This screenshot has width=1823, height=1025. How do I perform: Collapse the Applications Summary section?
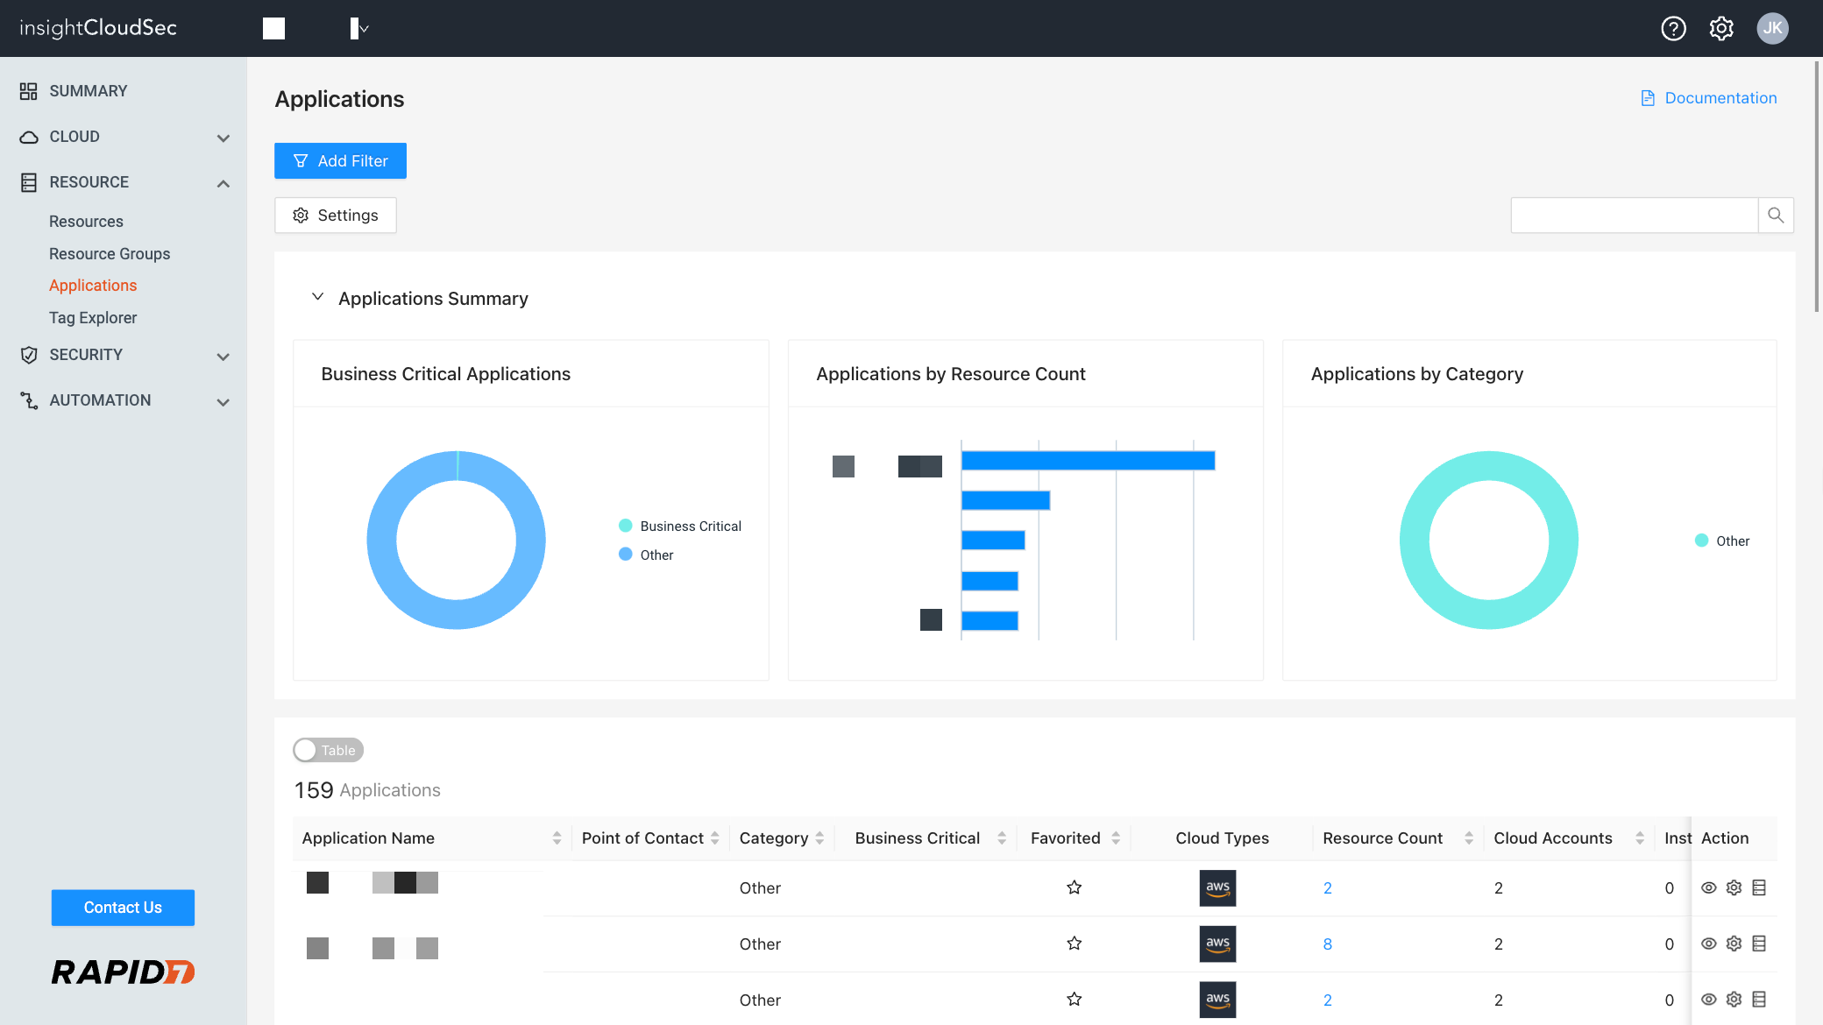tap(318, 298)
